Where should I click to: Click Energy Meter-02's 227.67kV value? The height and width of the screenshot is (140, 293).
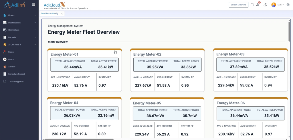pyautogui.click(x=143, y=86)
